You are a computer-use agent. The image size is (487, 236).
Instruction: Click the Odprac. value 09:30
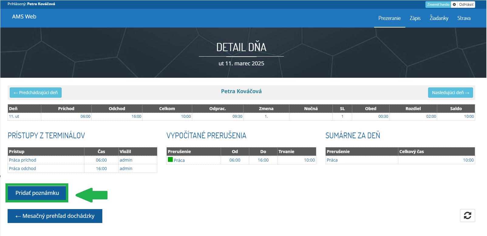tap(237, 116)
